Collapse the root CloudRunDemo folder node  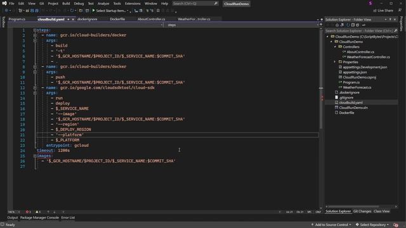pyautogui.click(x=327, y=37)
